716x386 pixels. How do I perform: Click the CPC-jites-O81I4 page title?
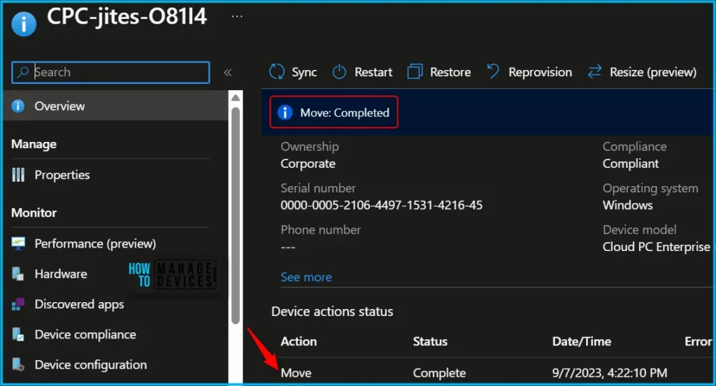click(127, 17)
